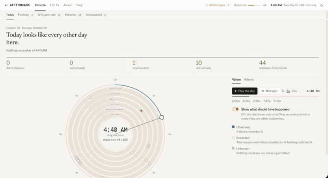This screenshot has width=328, height=178.
Task: Toggle dark mode with the moon icon
Action: (321, 5)
